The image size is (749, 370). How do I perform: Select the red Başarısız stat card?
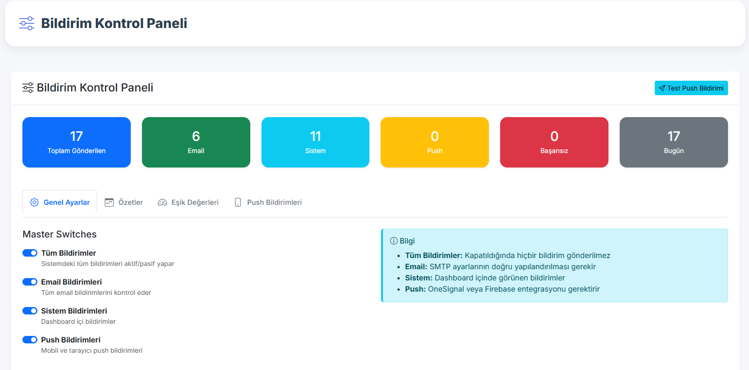[x=554, y=142]
